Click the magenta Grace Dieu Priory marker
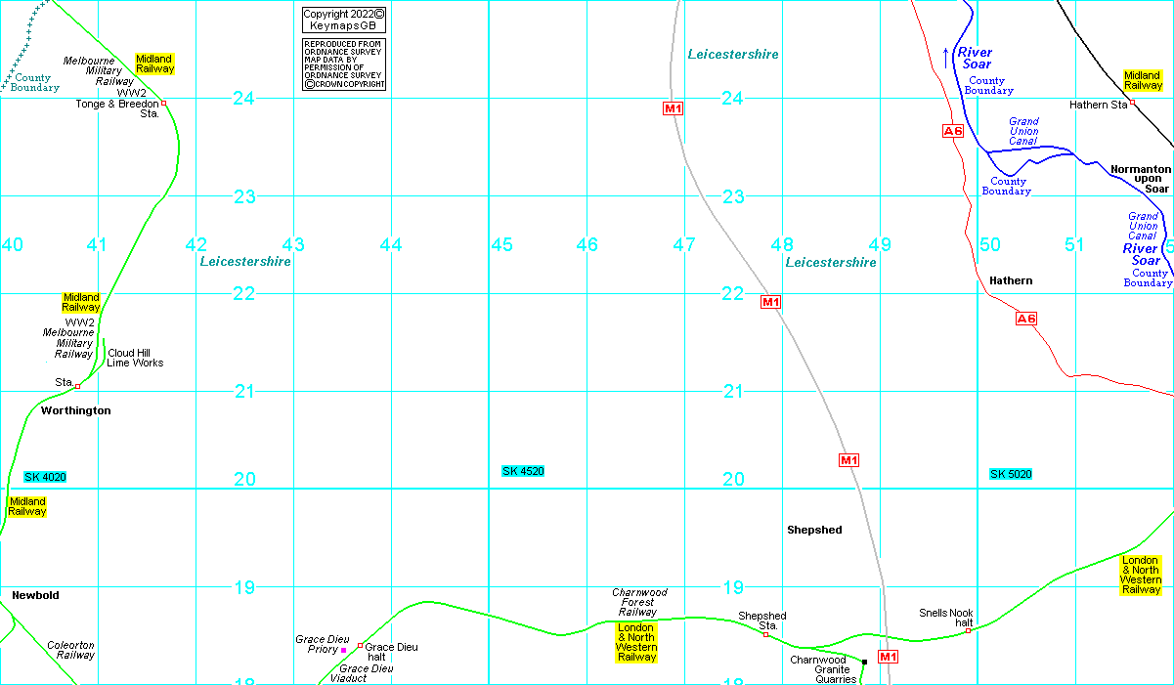 pyautogui.click(x=343, y=650)
